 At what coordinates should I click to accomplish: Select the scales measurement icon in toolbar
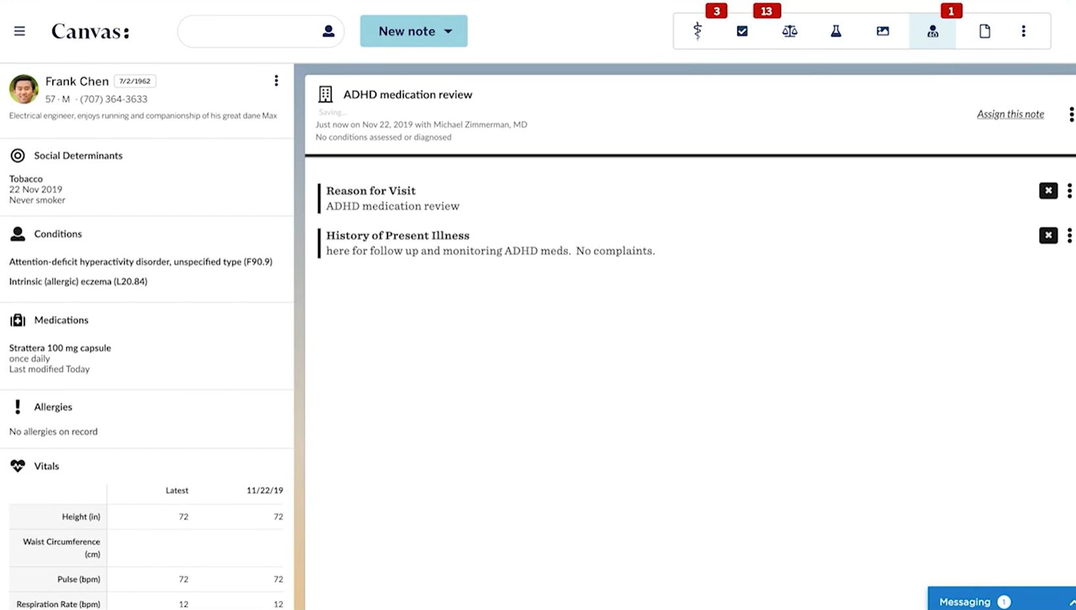(789, 31)
